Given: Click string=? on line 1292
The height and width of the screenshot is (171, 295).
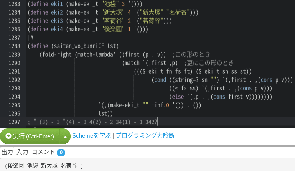Looking at the screenshot, I should tap(186, 80).
